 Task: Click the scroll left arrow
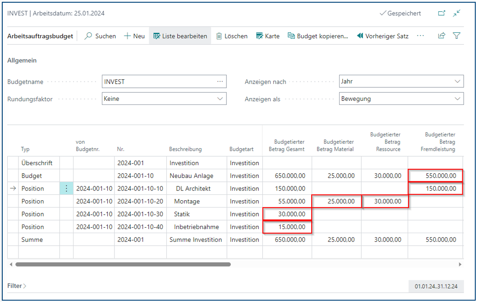pyautogui.click(x=11, y=264)
